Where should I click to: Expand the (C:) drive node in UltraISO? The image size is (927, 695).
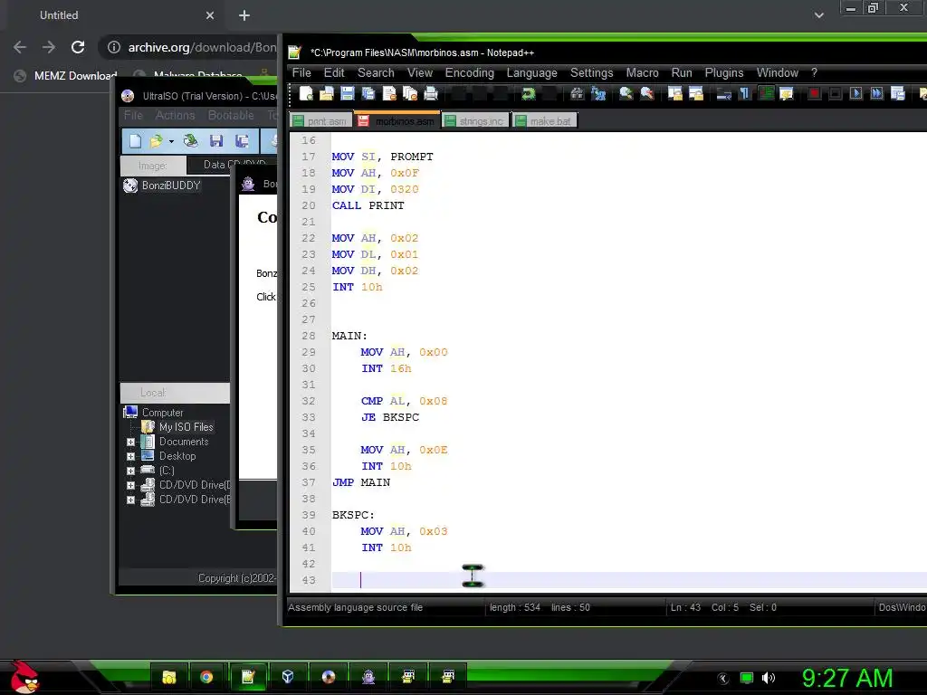click(x=130, y=471)
